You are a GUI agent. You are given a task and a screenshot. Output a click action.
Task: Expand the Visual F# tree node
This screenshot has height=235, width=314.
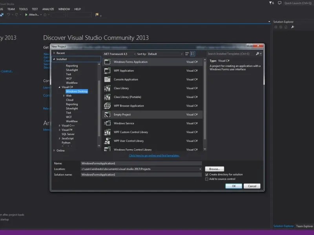pyautogui.click(x=60, y=130)
